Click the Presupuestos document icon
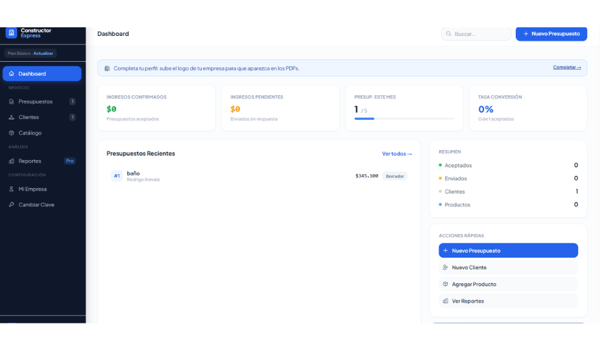The height and width of the screenshot is (350, 600). [x=11, y=102]
